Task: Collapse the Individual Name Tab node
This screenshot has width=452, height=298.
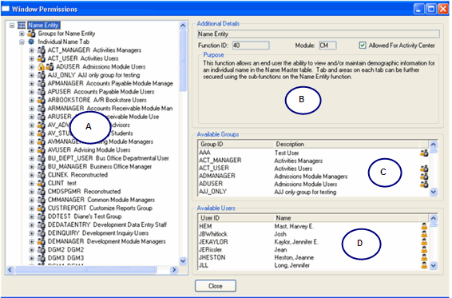Action: coord(22,42)
